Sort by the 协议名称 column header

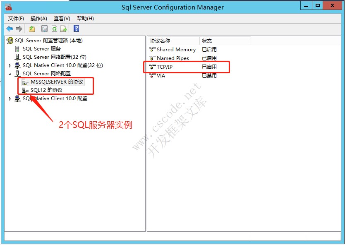(x=173, y=41)
